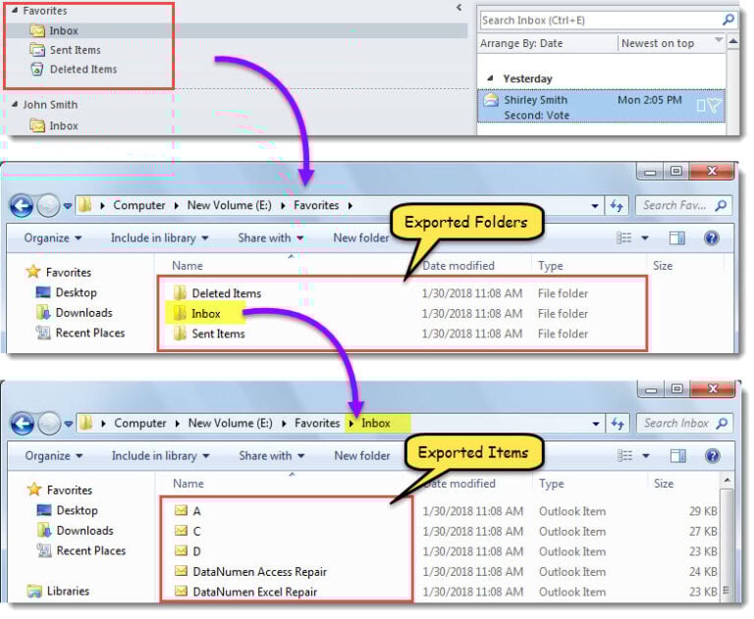Click Computer in the Favorites window breadcrumb

pyautogui.click(x=139, y=205)
